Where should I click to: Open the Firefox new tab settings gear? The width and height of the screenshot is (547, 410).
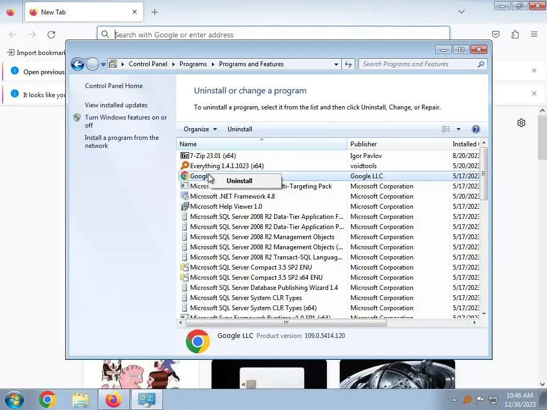521,123
